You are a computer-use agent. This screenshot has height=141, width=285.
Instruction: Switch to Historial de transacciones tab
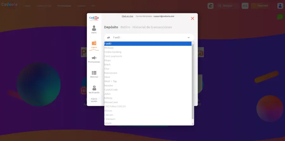[x=152, y=27]
